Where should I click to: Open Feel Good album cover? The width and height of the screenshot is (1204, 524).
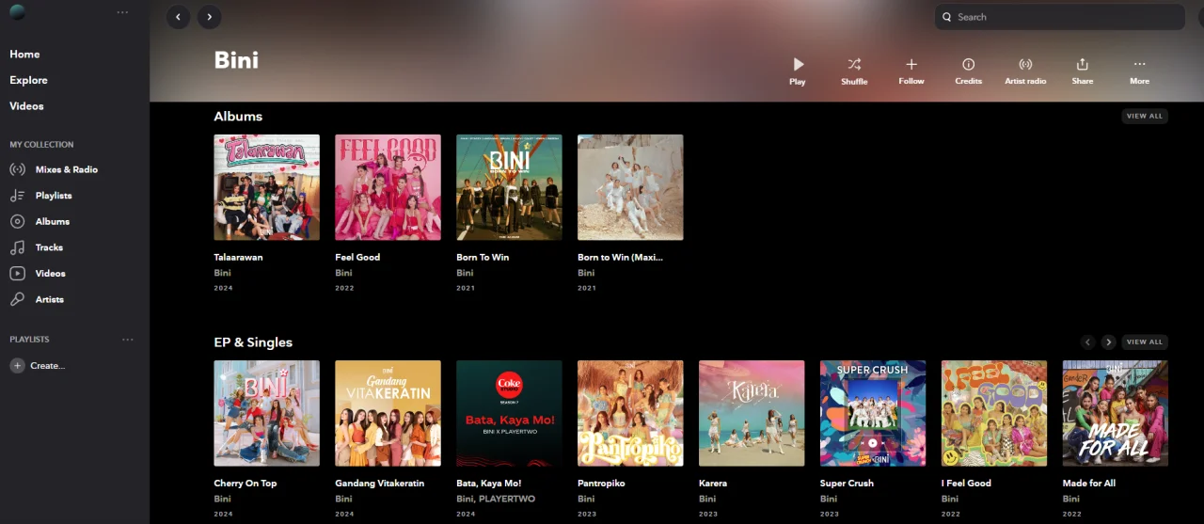point(388,187)
